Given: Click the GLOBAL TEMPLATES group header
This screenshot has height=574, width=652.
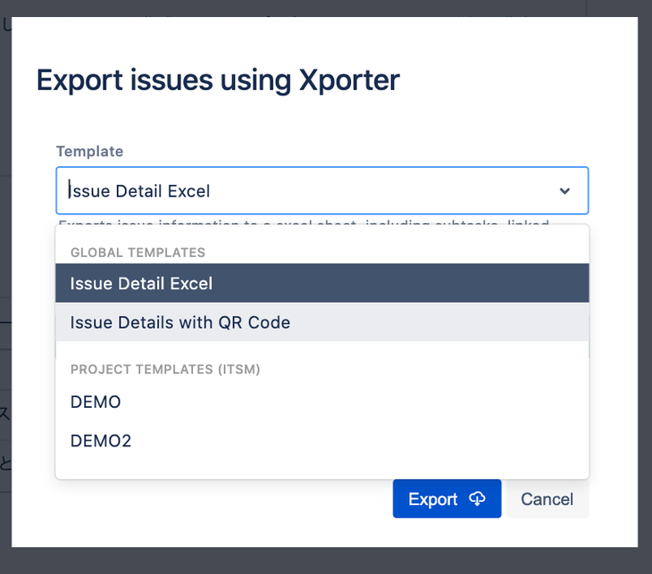Looking at the screenshot, I should [138, 253].
